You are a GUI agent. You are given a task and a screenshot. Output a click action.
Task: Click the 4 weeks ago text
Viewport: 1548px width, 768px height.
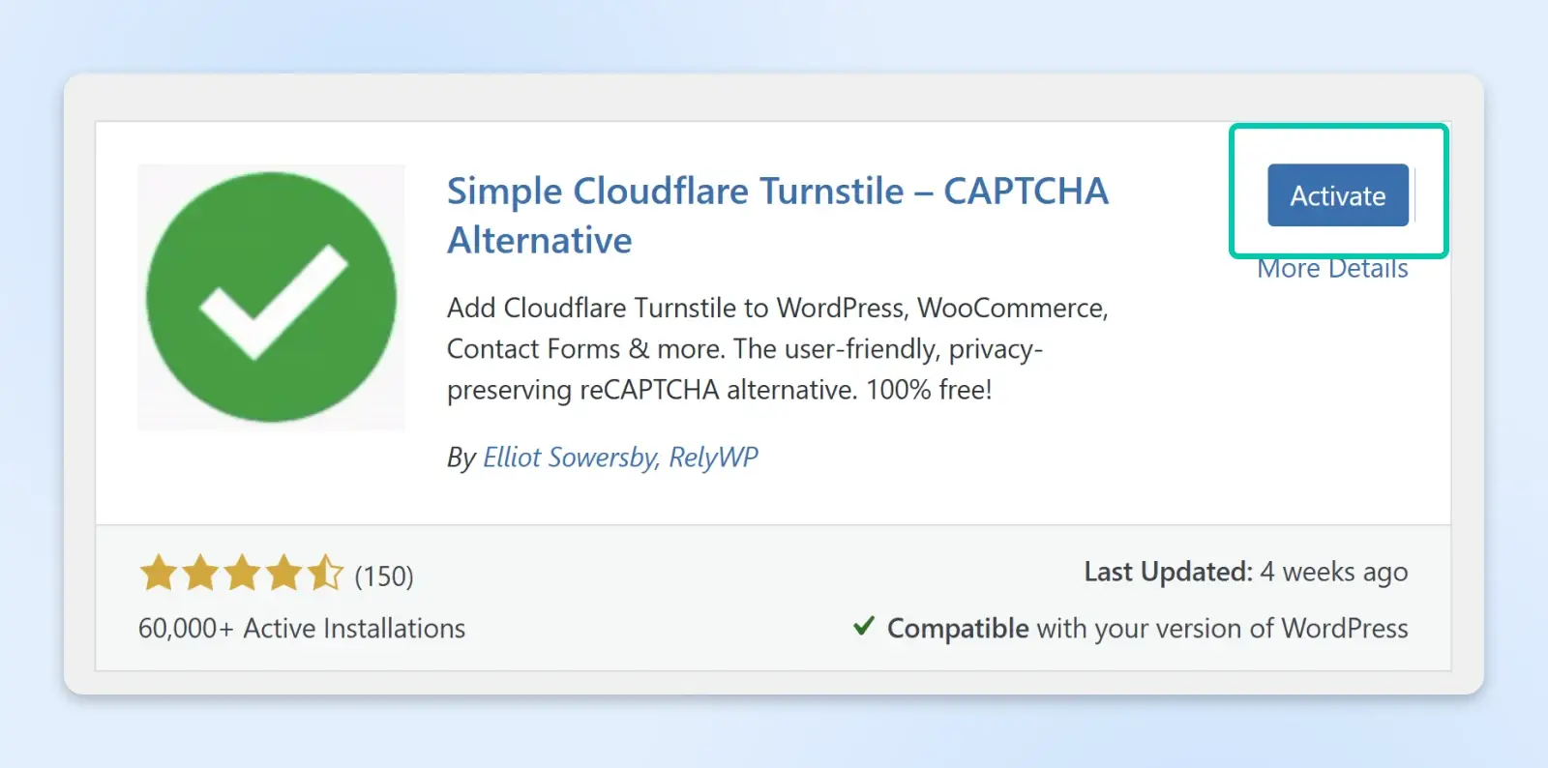pos(1334,572)
